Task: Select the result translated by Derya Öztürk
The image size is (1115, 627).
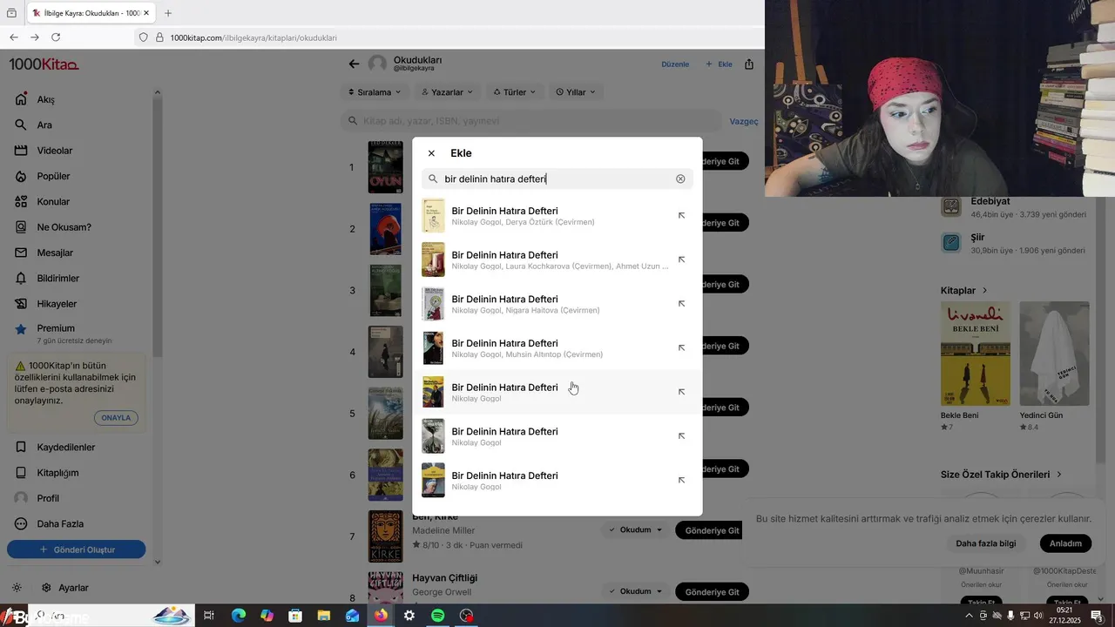Action: pos(557,216)
